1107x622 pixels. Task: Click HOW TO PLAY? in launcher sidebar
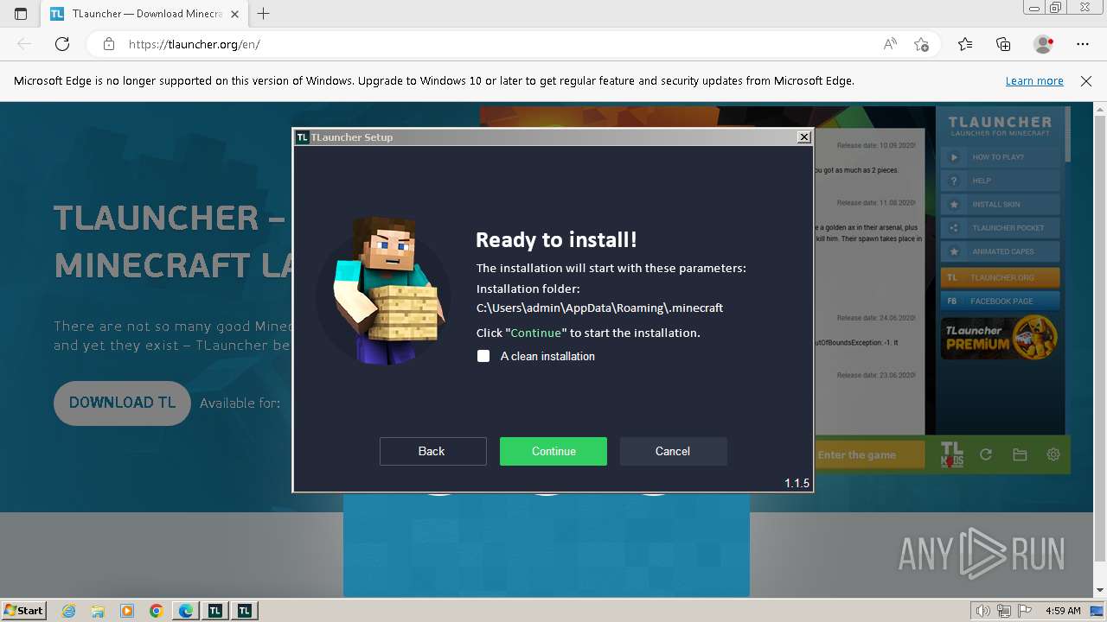point(1001,157)
